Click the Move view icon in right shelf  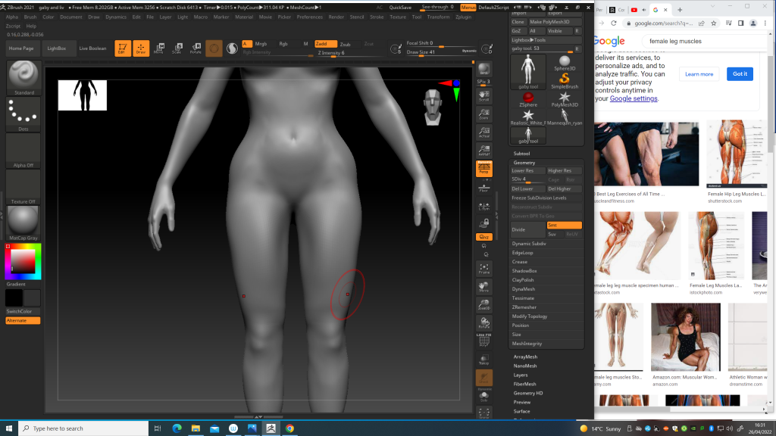(x=484, y=287)
